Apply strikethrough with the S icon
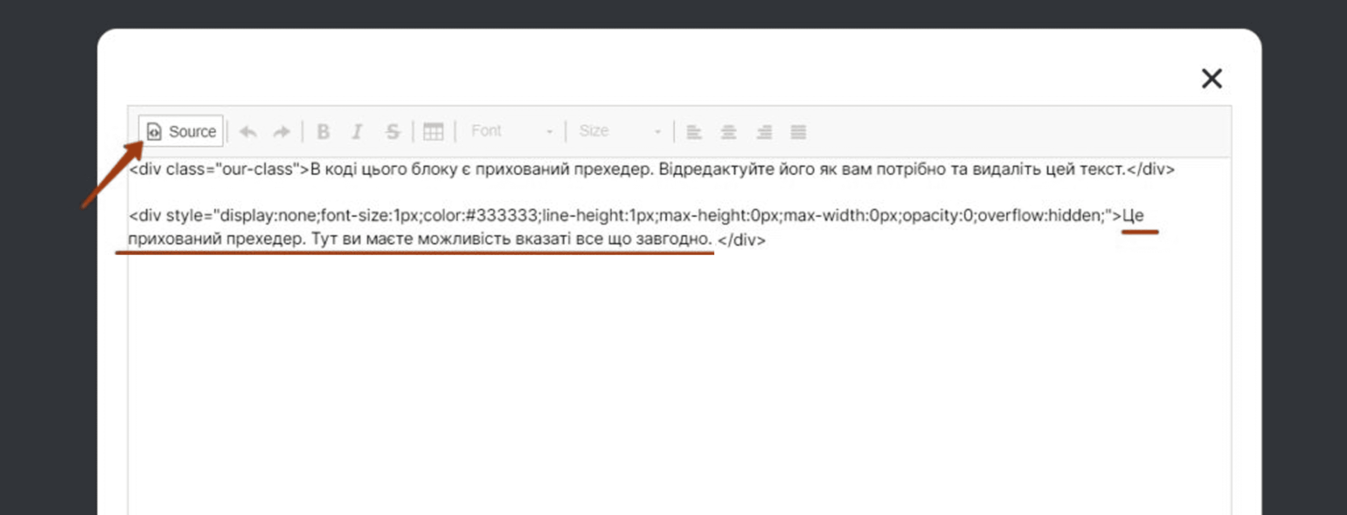Viewport: 1347px width, 515px height. [392, 132]
